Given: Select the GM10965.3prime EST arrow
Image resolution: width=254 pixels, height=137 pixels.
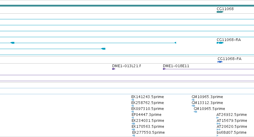Looking at the screenshot, I should [193, 100].
